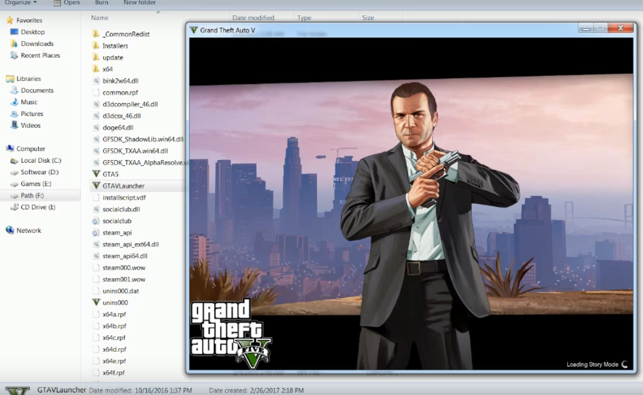643x395 pixels.
Task: Sort by Size column header
Action: [x=368, y=18]
